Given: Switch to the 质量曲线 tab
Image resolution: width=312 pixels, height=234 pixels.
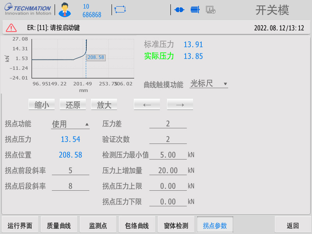Looking at the screenshot, I should point(59,225).
